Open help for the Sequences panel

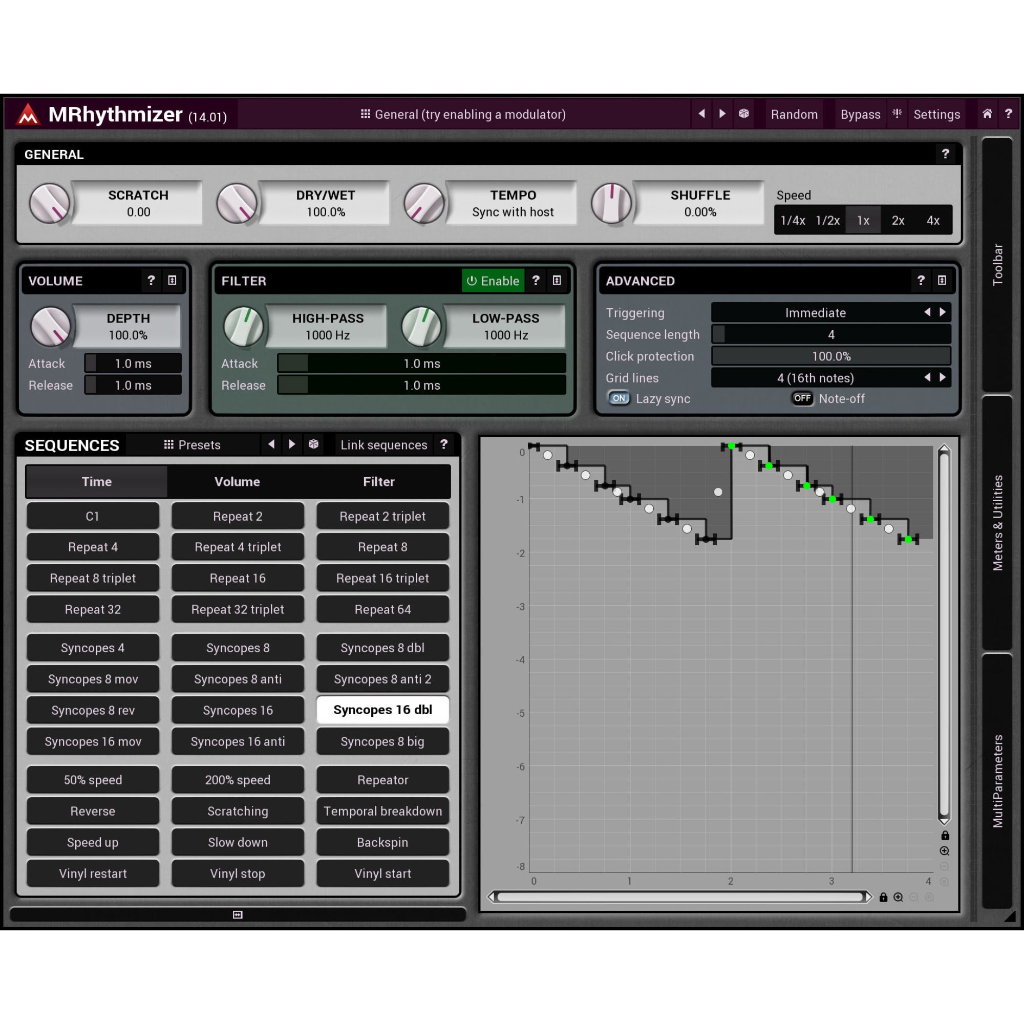click(x=443, y=444)
